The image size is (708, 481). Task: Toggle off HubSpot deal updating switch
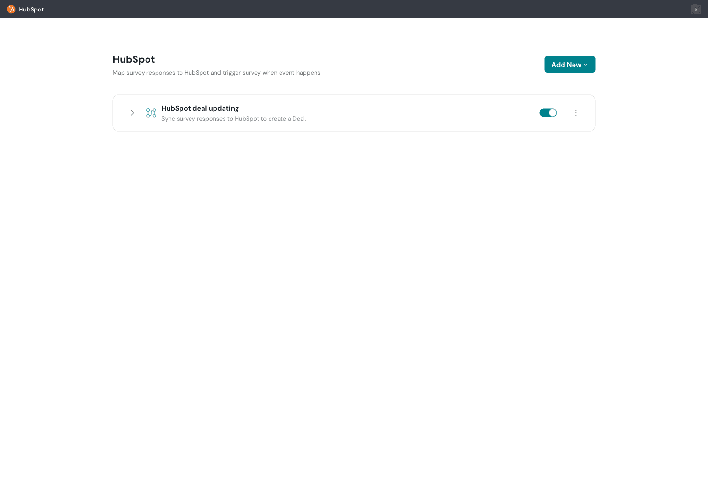pyautogui.click(x=548, y=113)
